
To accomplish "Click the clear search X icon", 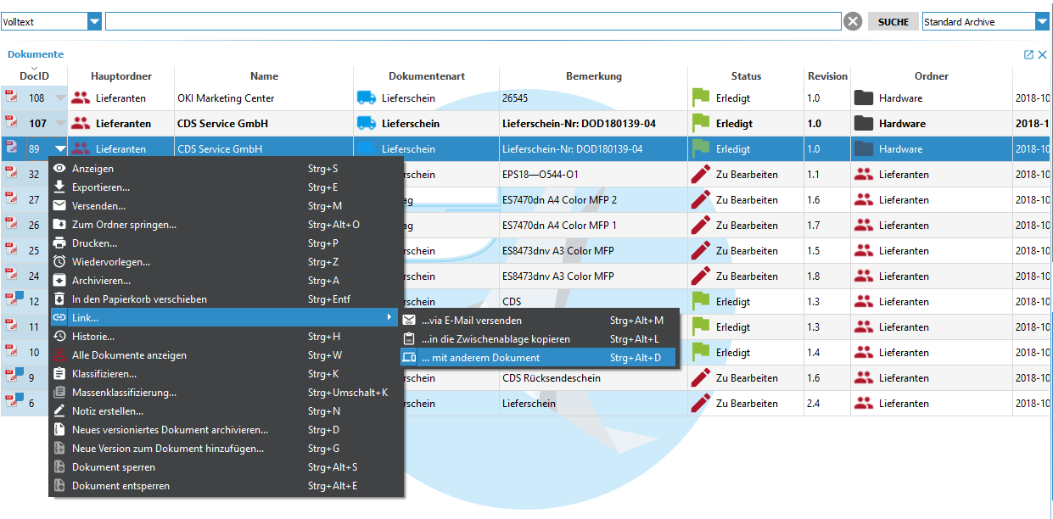I will pyautogui.click(x=854, y=22).
